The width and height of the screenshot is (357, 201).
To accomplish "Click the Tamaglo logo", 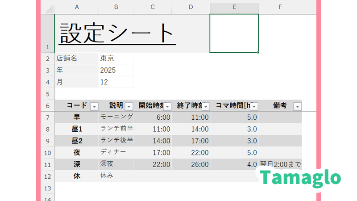I will 300,178.
